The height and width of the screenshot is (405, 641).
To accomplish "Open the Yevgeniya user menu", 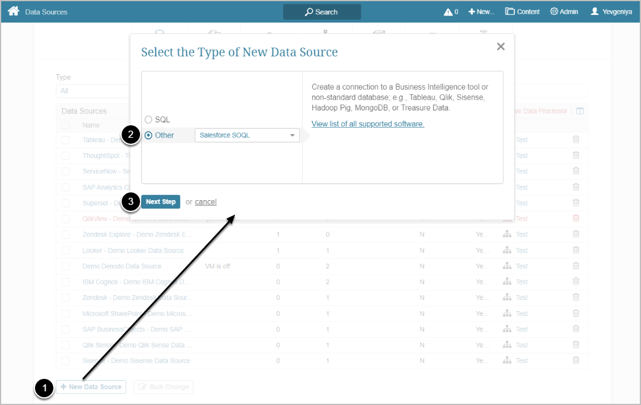I will pyautogui.click(x=611, y=12).
